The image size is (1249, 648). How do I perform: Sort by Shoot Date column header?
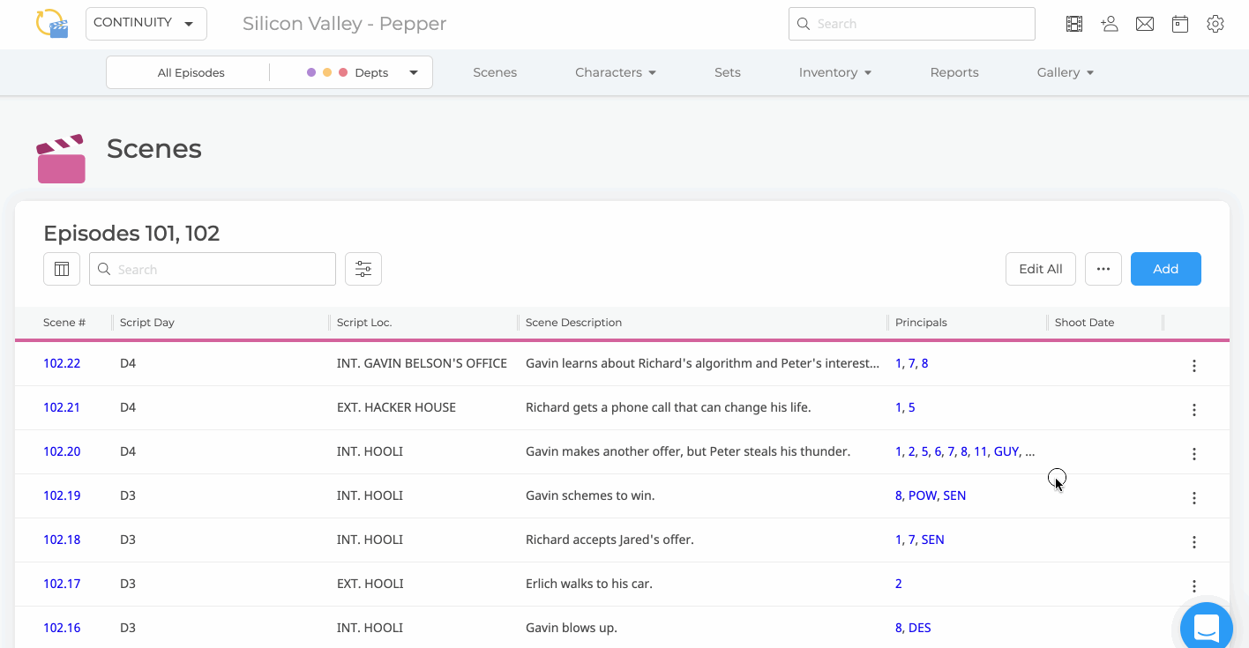(1085, 323)
